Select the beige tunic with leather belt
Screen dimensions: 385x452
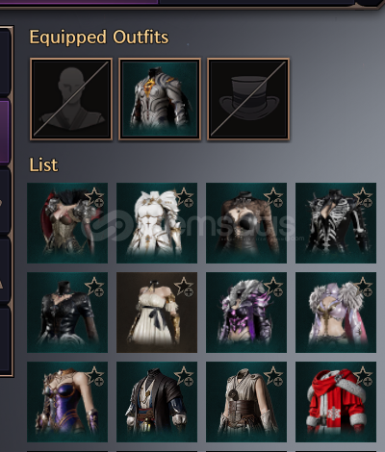click(x=246, y=402)
